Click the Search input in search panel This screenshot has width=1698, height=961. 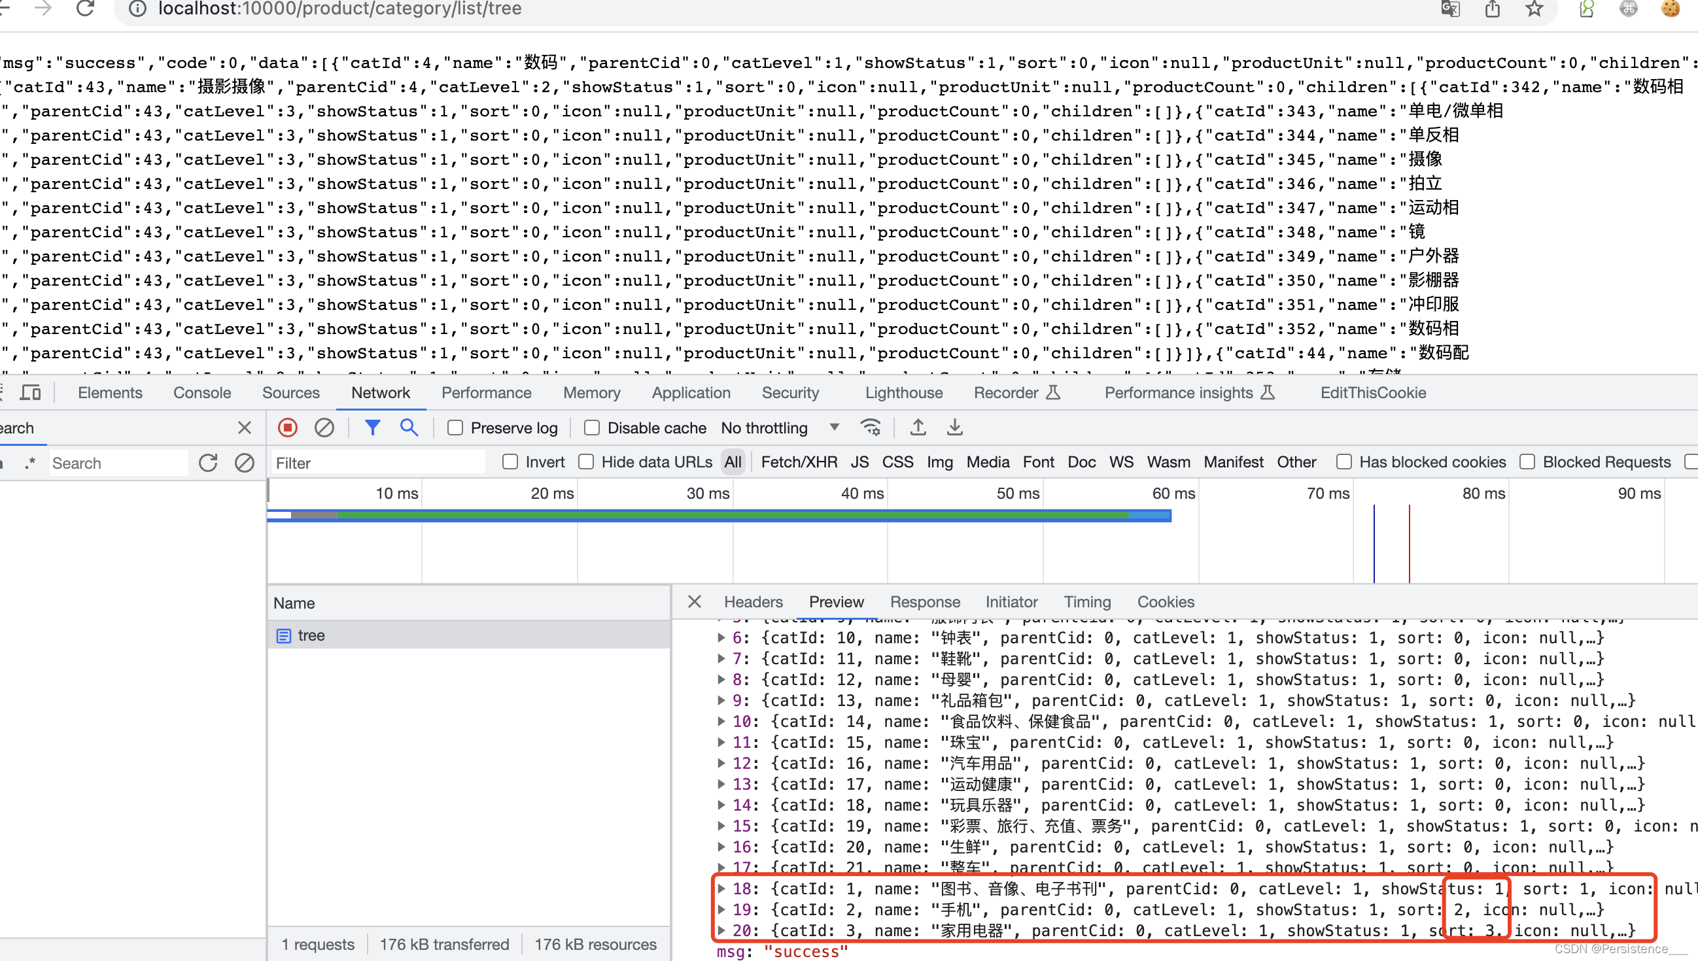(x=118, y=463)
